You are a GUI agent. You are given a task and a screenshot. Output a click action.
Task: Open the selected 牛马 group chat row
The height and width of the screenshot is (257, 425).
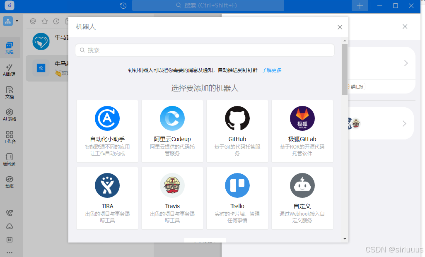[48, 68]
